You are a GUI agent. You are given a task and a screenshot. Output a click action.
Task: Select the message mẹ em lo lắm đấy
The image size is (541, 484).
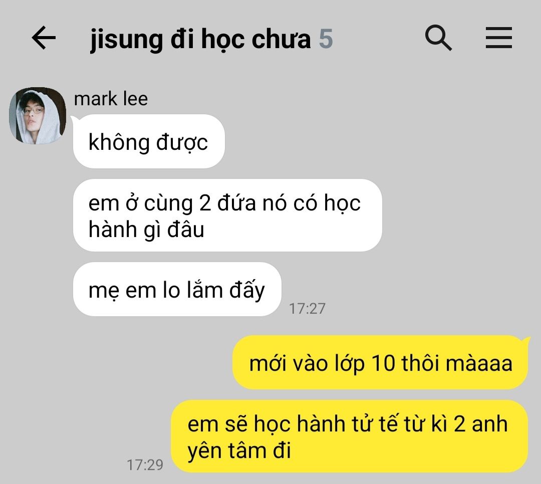(x=177, y=289)
